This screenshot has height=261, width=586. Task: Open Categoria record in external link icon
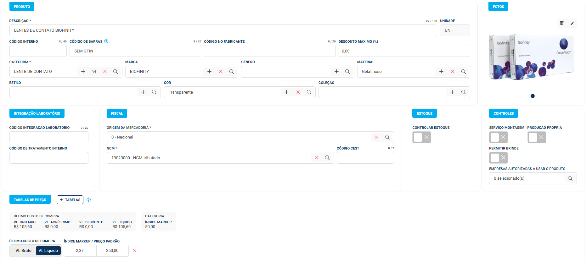pos(94,72)
